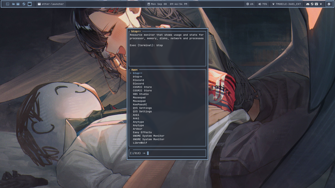The width and height of the screenshot is (335, 188).
Task: Open the Fedora logo menu button
Action: 329,4
